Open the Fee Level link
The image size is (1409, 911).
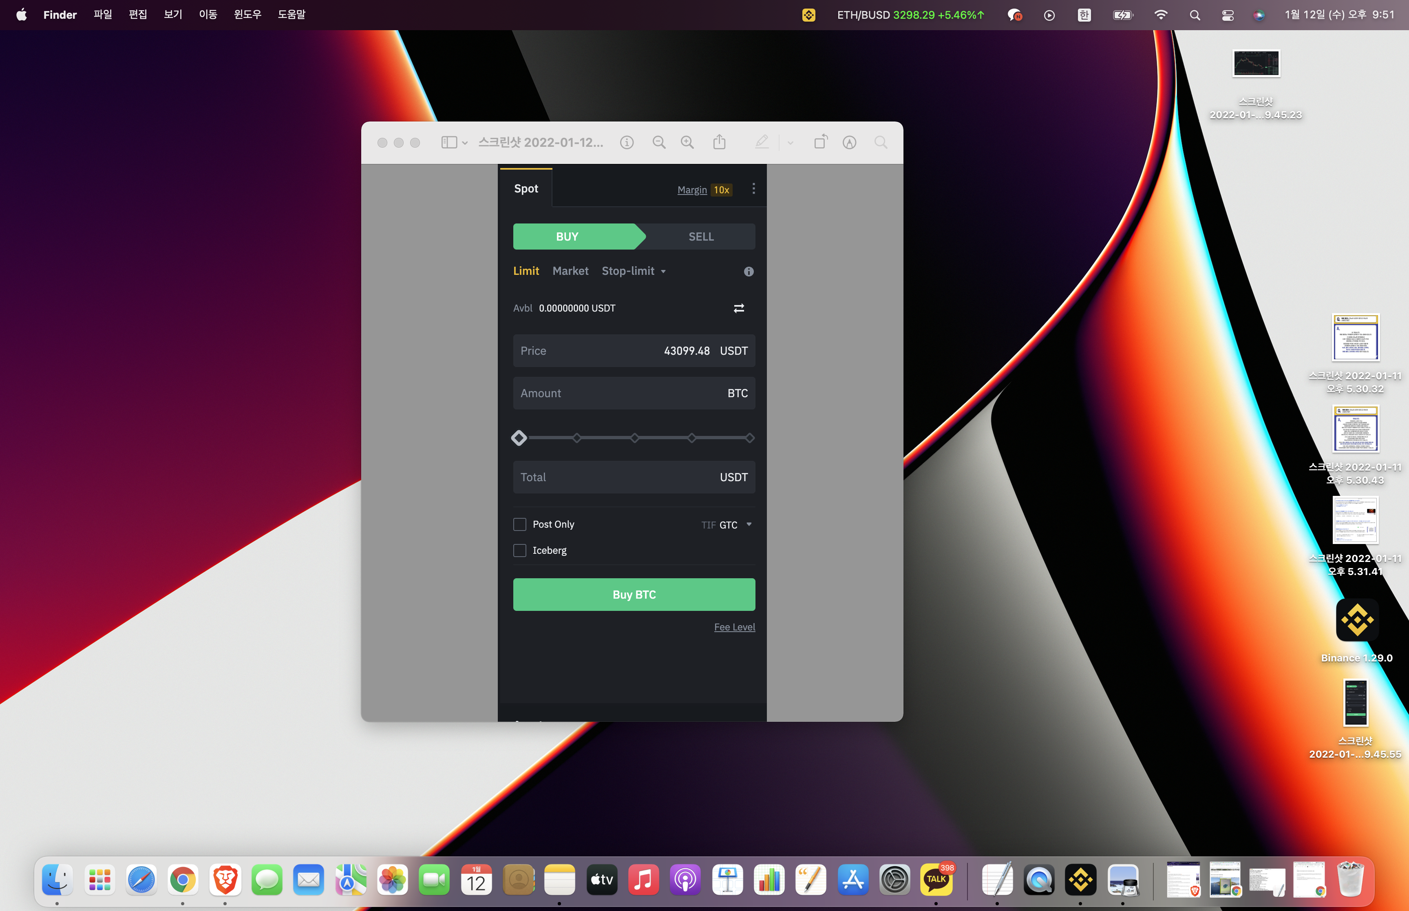(734, 627)
